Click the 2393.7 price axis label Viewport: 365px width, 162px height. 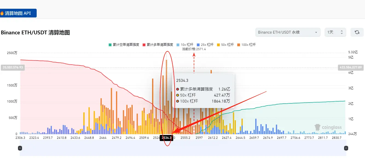(48, 138)
